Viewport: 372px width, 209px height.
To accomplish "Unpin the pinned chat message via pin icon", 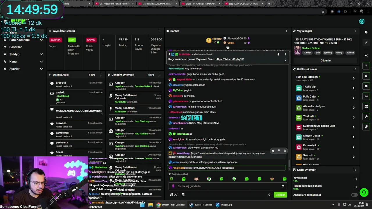I will pyautogui.click(x=278, y=54).
